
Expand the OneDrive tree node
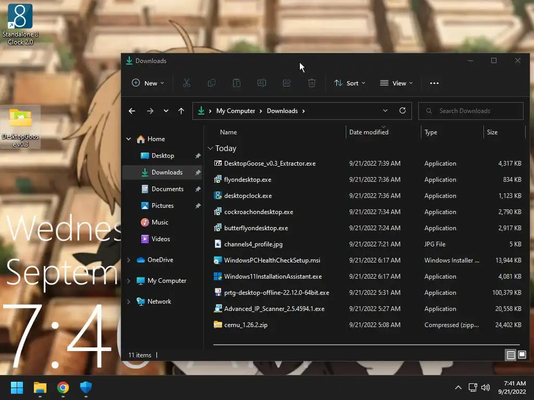129,260
